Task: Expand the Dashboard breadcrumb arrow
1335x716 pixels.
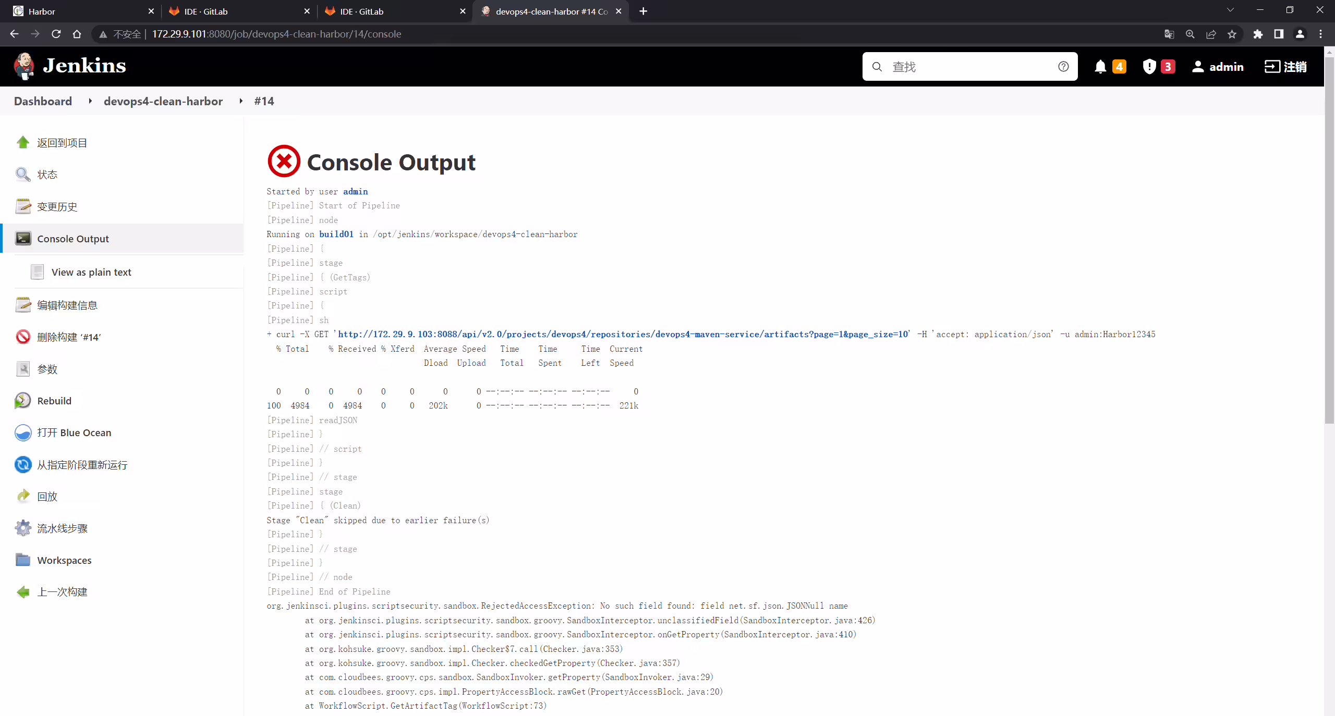Action: pos(90,101)
